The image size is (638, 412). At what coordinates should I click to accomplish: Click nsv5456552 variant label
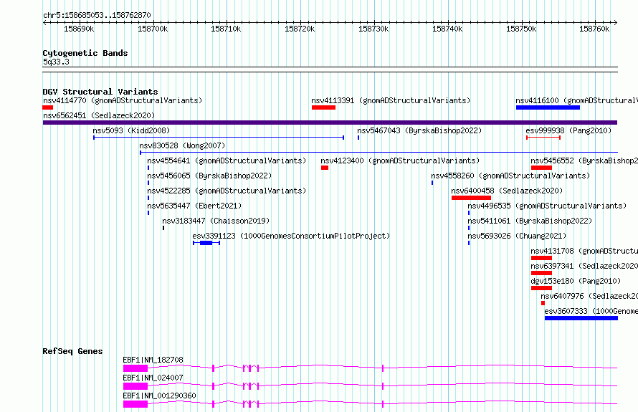[x=584, y=161]
